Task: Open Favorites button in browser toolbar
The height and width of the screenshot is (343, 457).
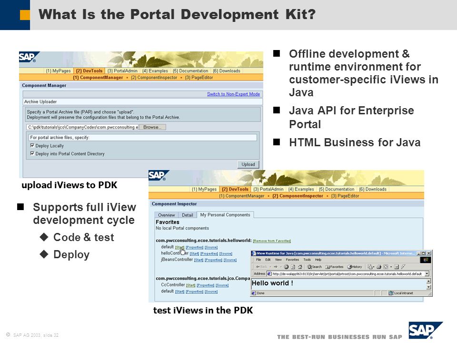Action: 334,267
